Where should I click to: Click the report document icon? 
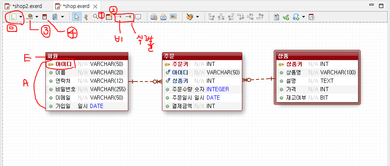[276, 17]
